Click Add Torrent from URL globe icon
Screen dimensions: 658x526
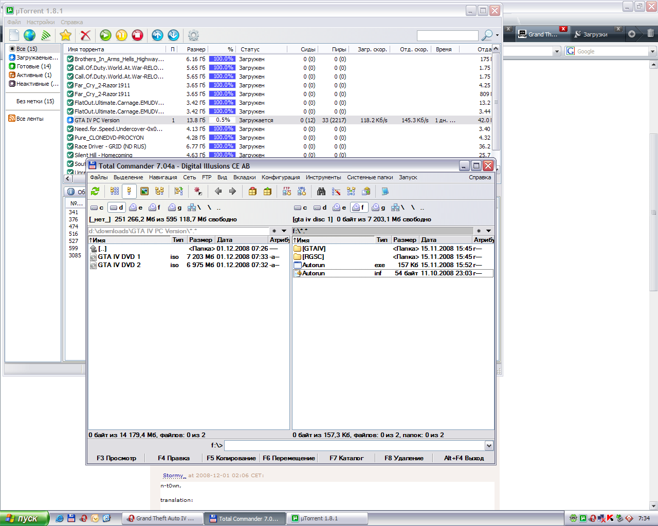(x=30, y=35)
